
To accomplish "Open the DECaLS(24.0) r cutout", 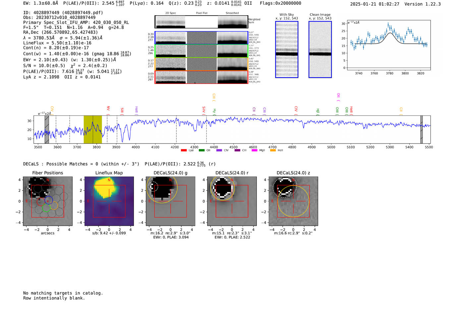I will coord(232,201).
